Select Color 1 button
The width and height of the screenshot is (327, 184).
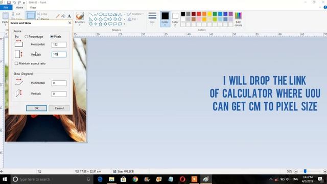click(165, 19)
